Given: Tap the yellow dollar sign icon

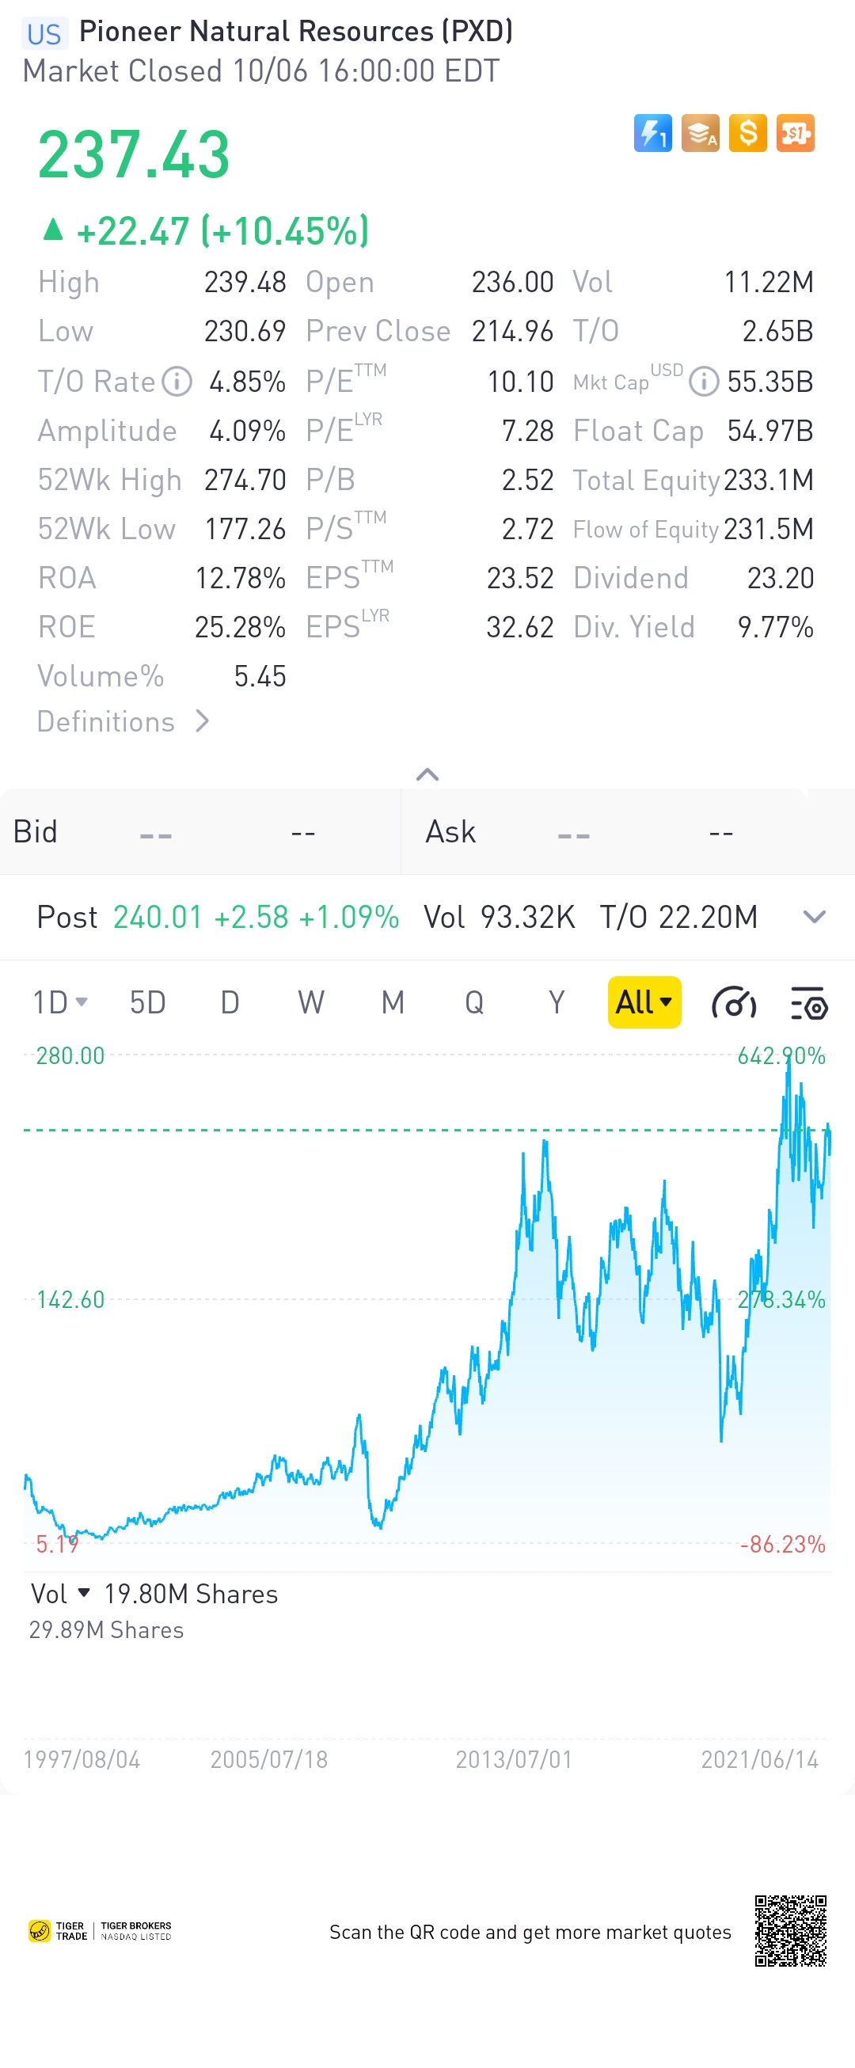Looking at the screenshot, I should (x=747, y=133).
